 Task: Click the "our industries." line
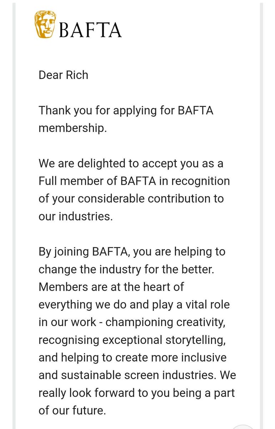pos(75,216)
